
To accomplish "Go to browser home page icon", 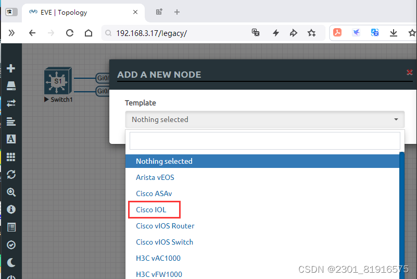I will point(89,33).
